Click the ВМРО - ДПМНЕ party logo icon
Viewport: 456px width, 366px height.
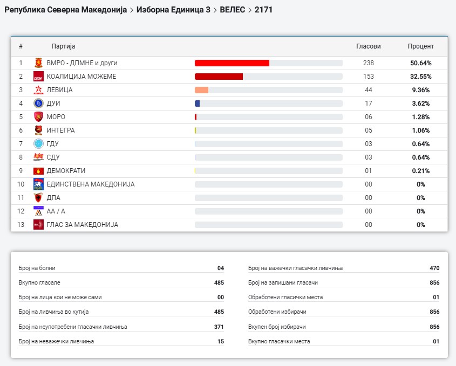point(38,63)
